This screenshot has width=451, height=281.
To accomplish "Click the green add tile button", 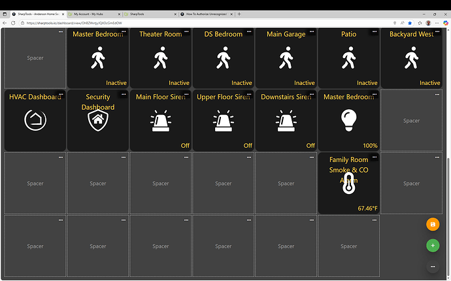I will click(x=432, y=246).
